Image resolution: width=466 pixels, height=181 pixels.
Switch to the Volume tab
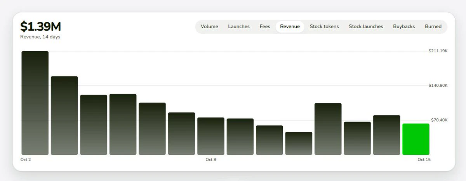[x=209, y=27]
